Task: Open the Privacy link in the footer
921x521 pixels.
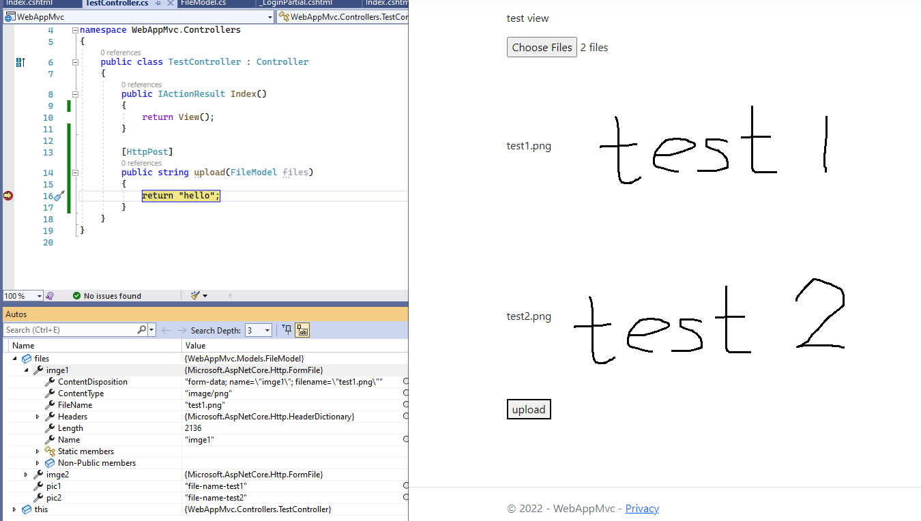Action: coord(642,508)
